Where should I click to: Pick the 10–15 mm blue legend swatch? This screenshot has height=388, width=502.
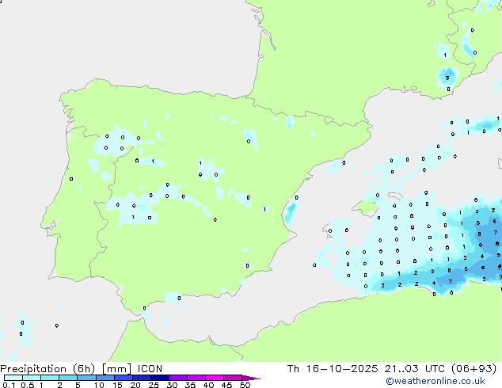105,378
